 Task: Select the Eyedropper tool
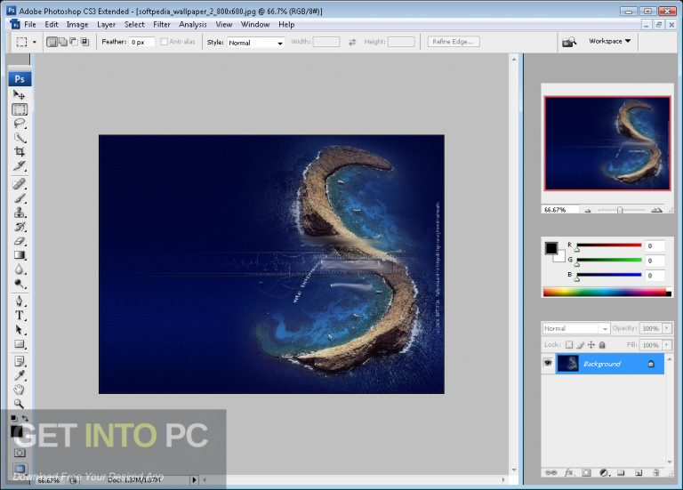tap(20, 375)
